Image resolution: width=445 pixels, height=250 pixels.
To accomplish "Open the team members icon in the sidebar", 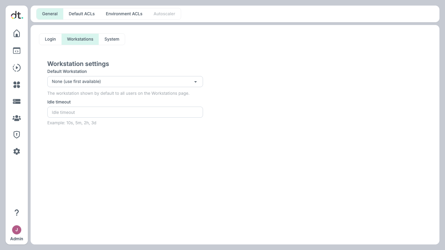I will click(x=17, y=118).
